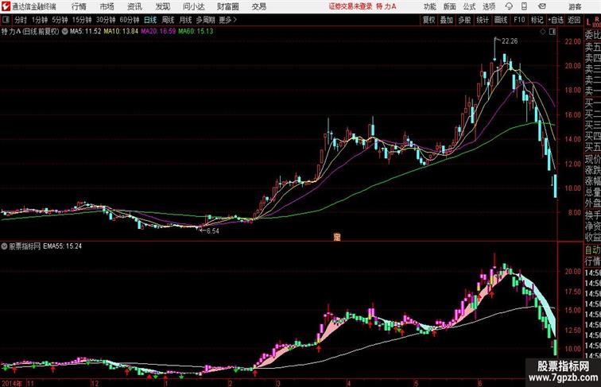Select the 日线 daily period tab
Viewport: 601px width, 387px height.
[x=150, y=20]
